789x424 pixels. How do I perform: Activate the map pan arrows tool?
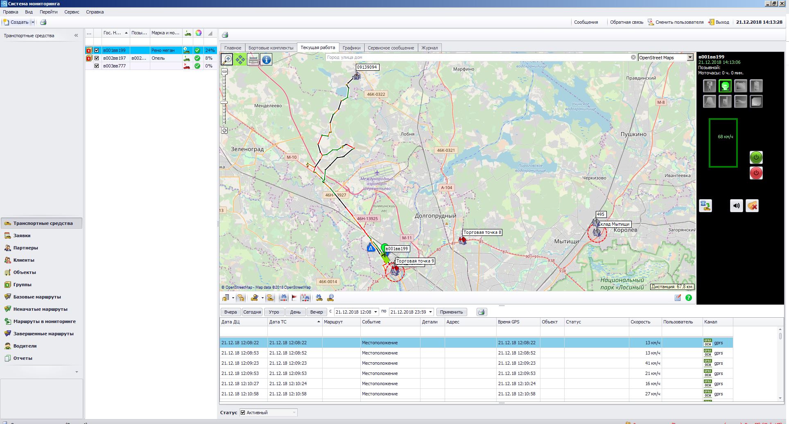tap(240, 60)
